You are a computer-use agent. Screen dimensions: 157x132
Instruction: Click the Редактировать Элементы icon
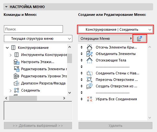(17, 69)
